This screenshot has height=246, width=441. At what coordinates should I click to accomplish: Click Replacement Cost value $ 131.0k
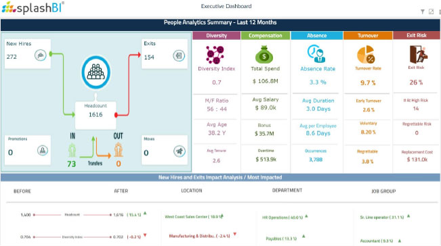tap(417, 159)
